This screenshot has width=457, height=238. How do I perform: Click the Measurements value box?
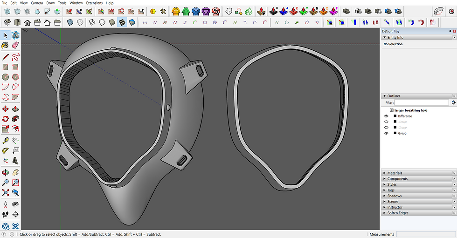426,234
